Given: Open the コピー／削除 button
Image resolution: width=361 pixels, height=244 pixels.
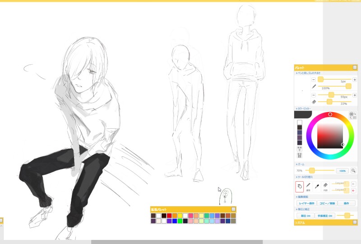Looking at the screenshot, I should click(327, 203).
